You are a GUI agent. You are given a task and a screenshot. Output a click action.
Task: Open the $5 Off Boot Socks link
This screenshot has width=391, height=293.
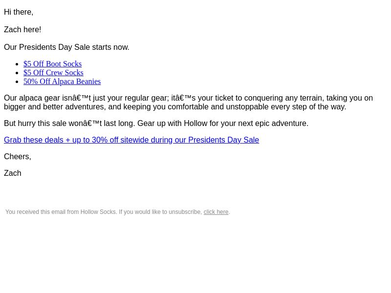(x=52, y=64)
